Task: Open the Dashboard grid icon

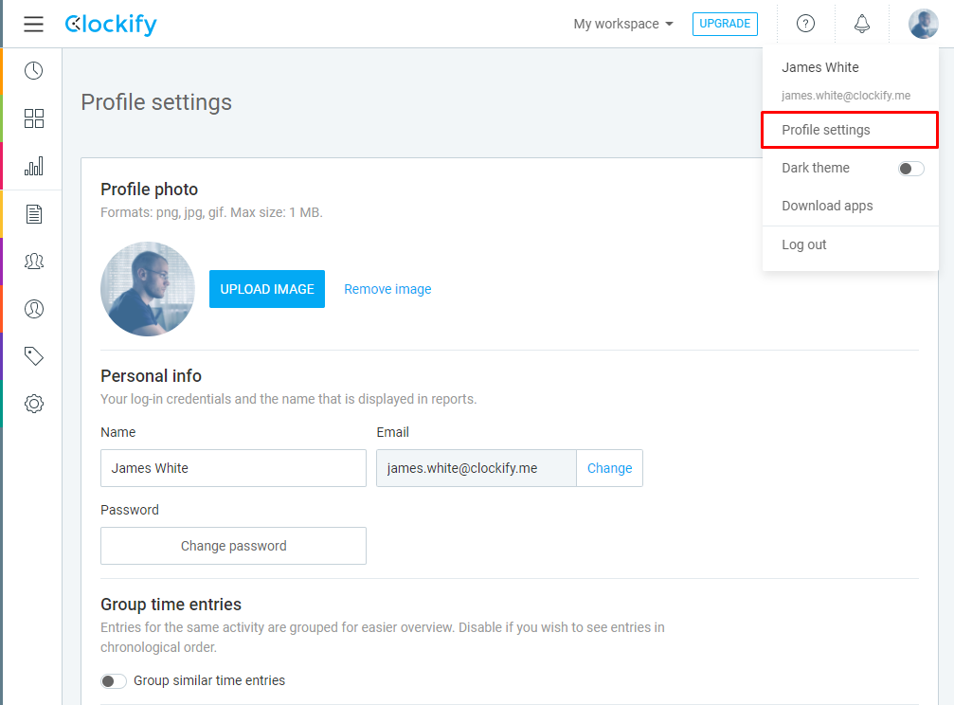Action: click(x=33, y=118)
